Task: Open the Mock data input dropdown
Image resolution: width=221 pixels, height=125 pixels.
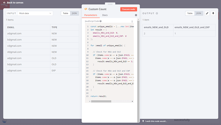Action: click(x=35, y=13)
